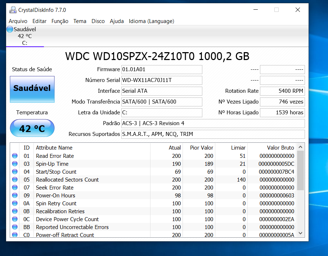The width and height of the screenshot is (328, 256).
Task: Click the blue health orb beside Saudável disk tab
Action: click(x=10, y=29)
